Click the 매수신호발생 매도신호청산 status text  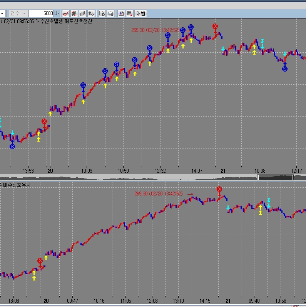pyautogui.click(x=64, y=21)
